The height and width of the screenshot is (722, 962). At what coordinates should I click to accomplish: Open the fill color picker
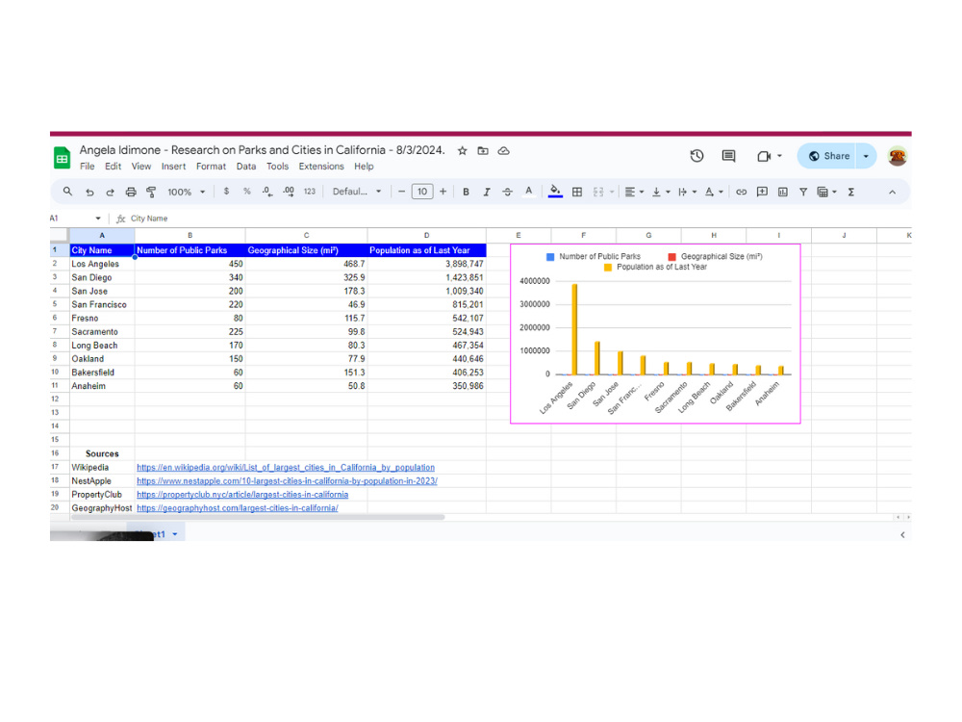(x=555, y=192)
